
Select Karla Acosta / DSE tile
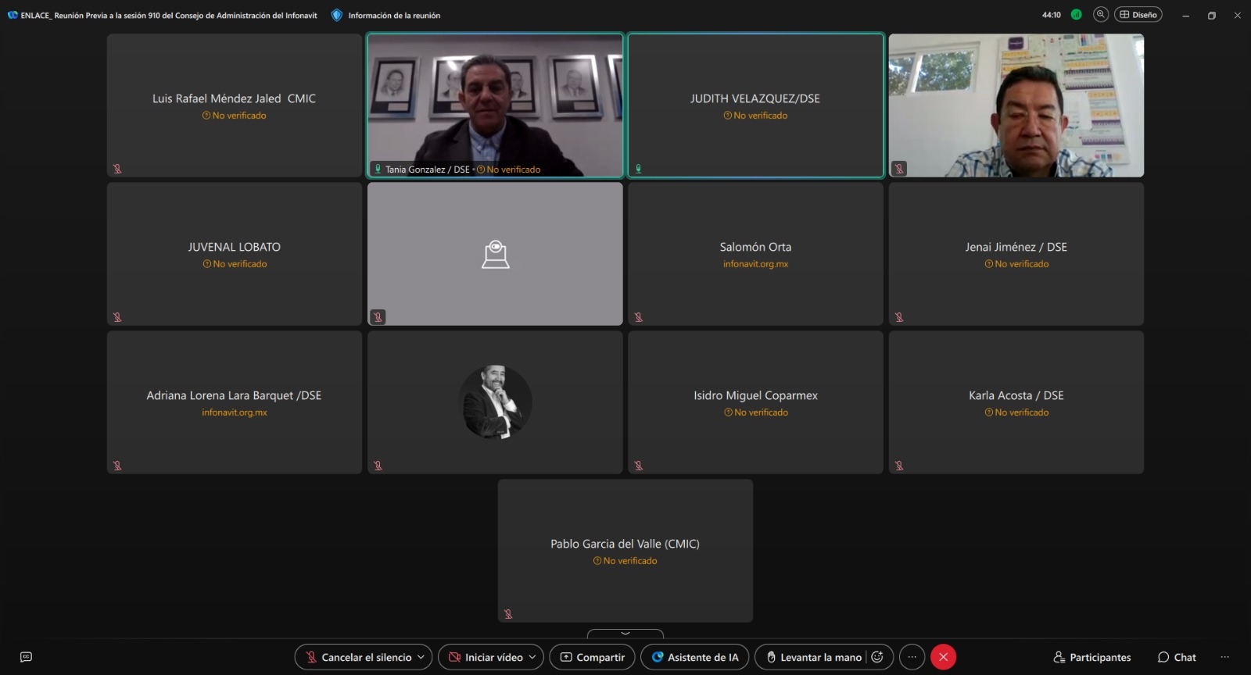1016,402
